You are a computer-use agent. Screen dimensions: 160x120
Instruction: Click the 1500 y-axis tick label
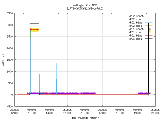click(x=10, y=60)
